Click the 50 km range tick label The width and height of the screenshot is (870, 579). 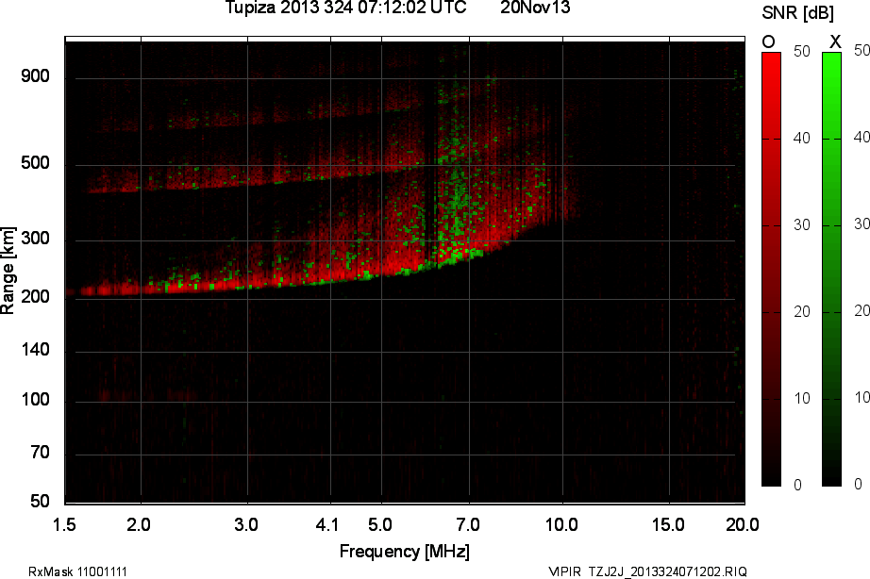click(40, 502)
